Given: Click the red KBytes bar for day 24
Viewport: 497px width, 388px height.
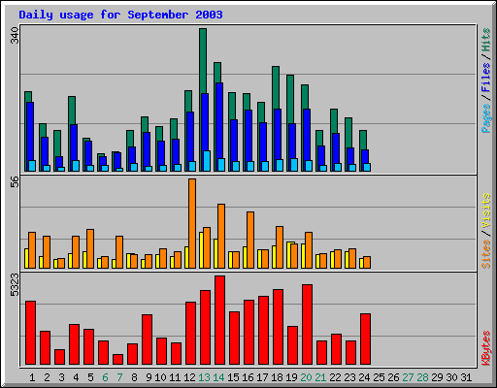Looking at the screenshot, I should pos(365,339).
